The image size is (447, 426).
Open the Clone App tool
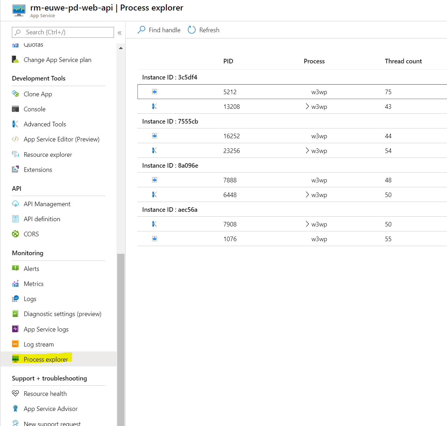pos(37,94)
